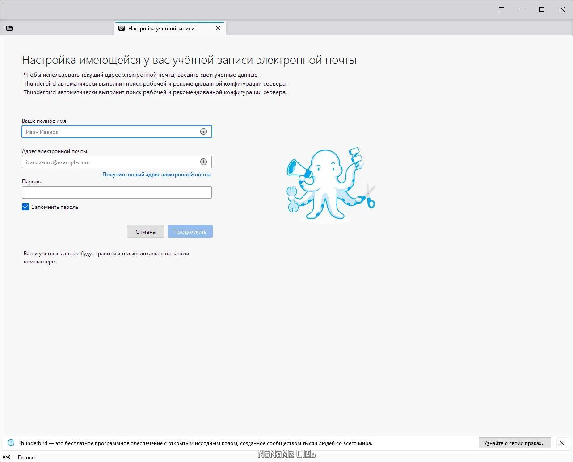
Task: Click the info icon in the full name field
Action: click(x=203, y=132)
